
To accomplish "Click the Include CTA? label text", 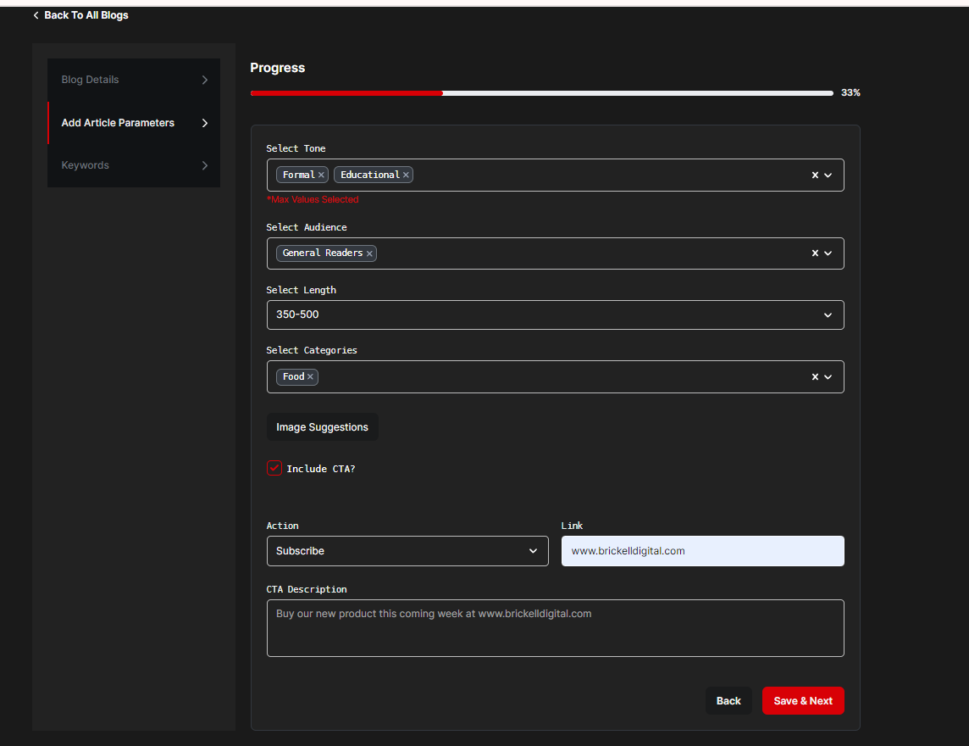I will click(x=321, y=469).
